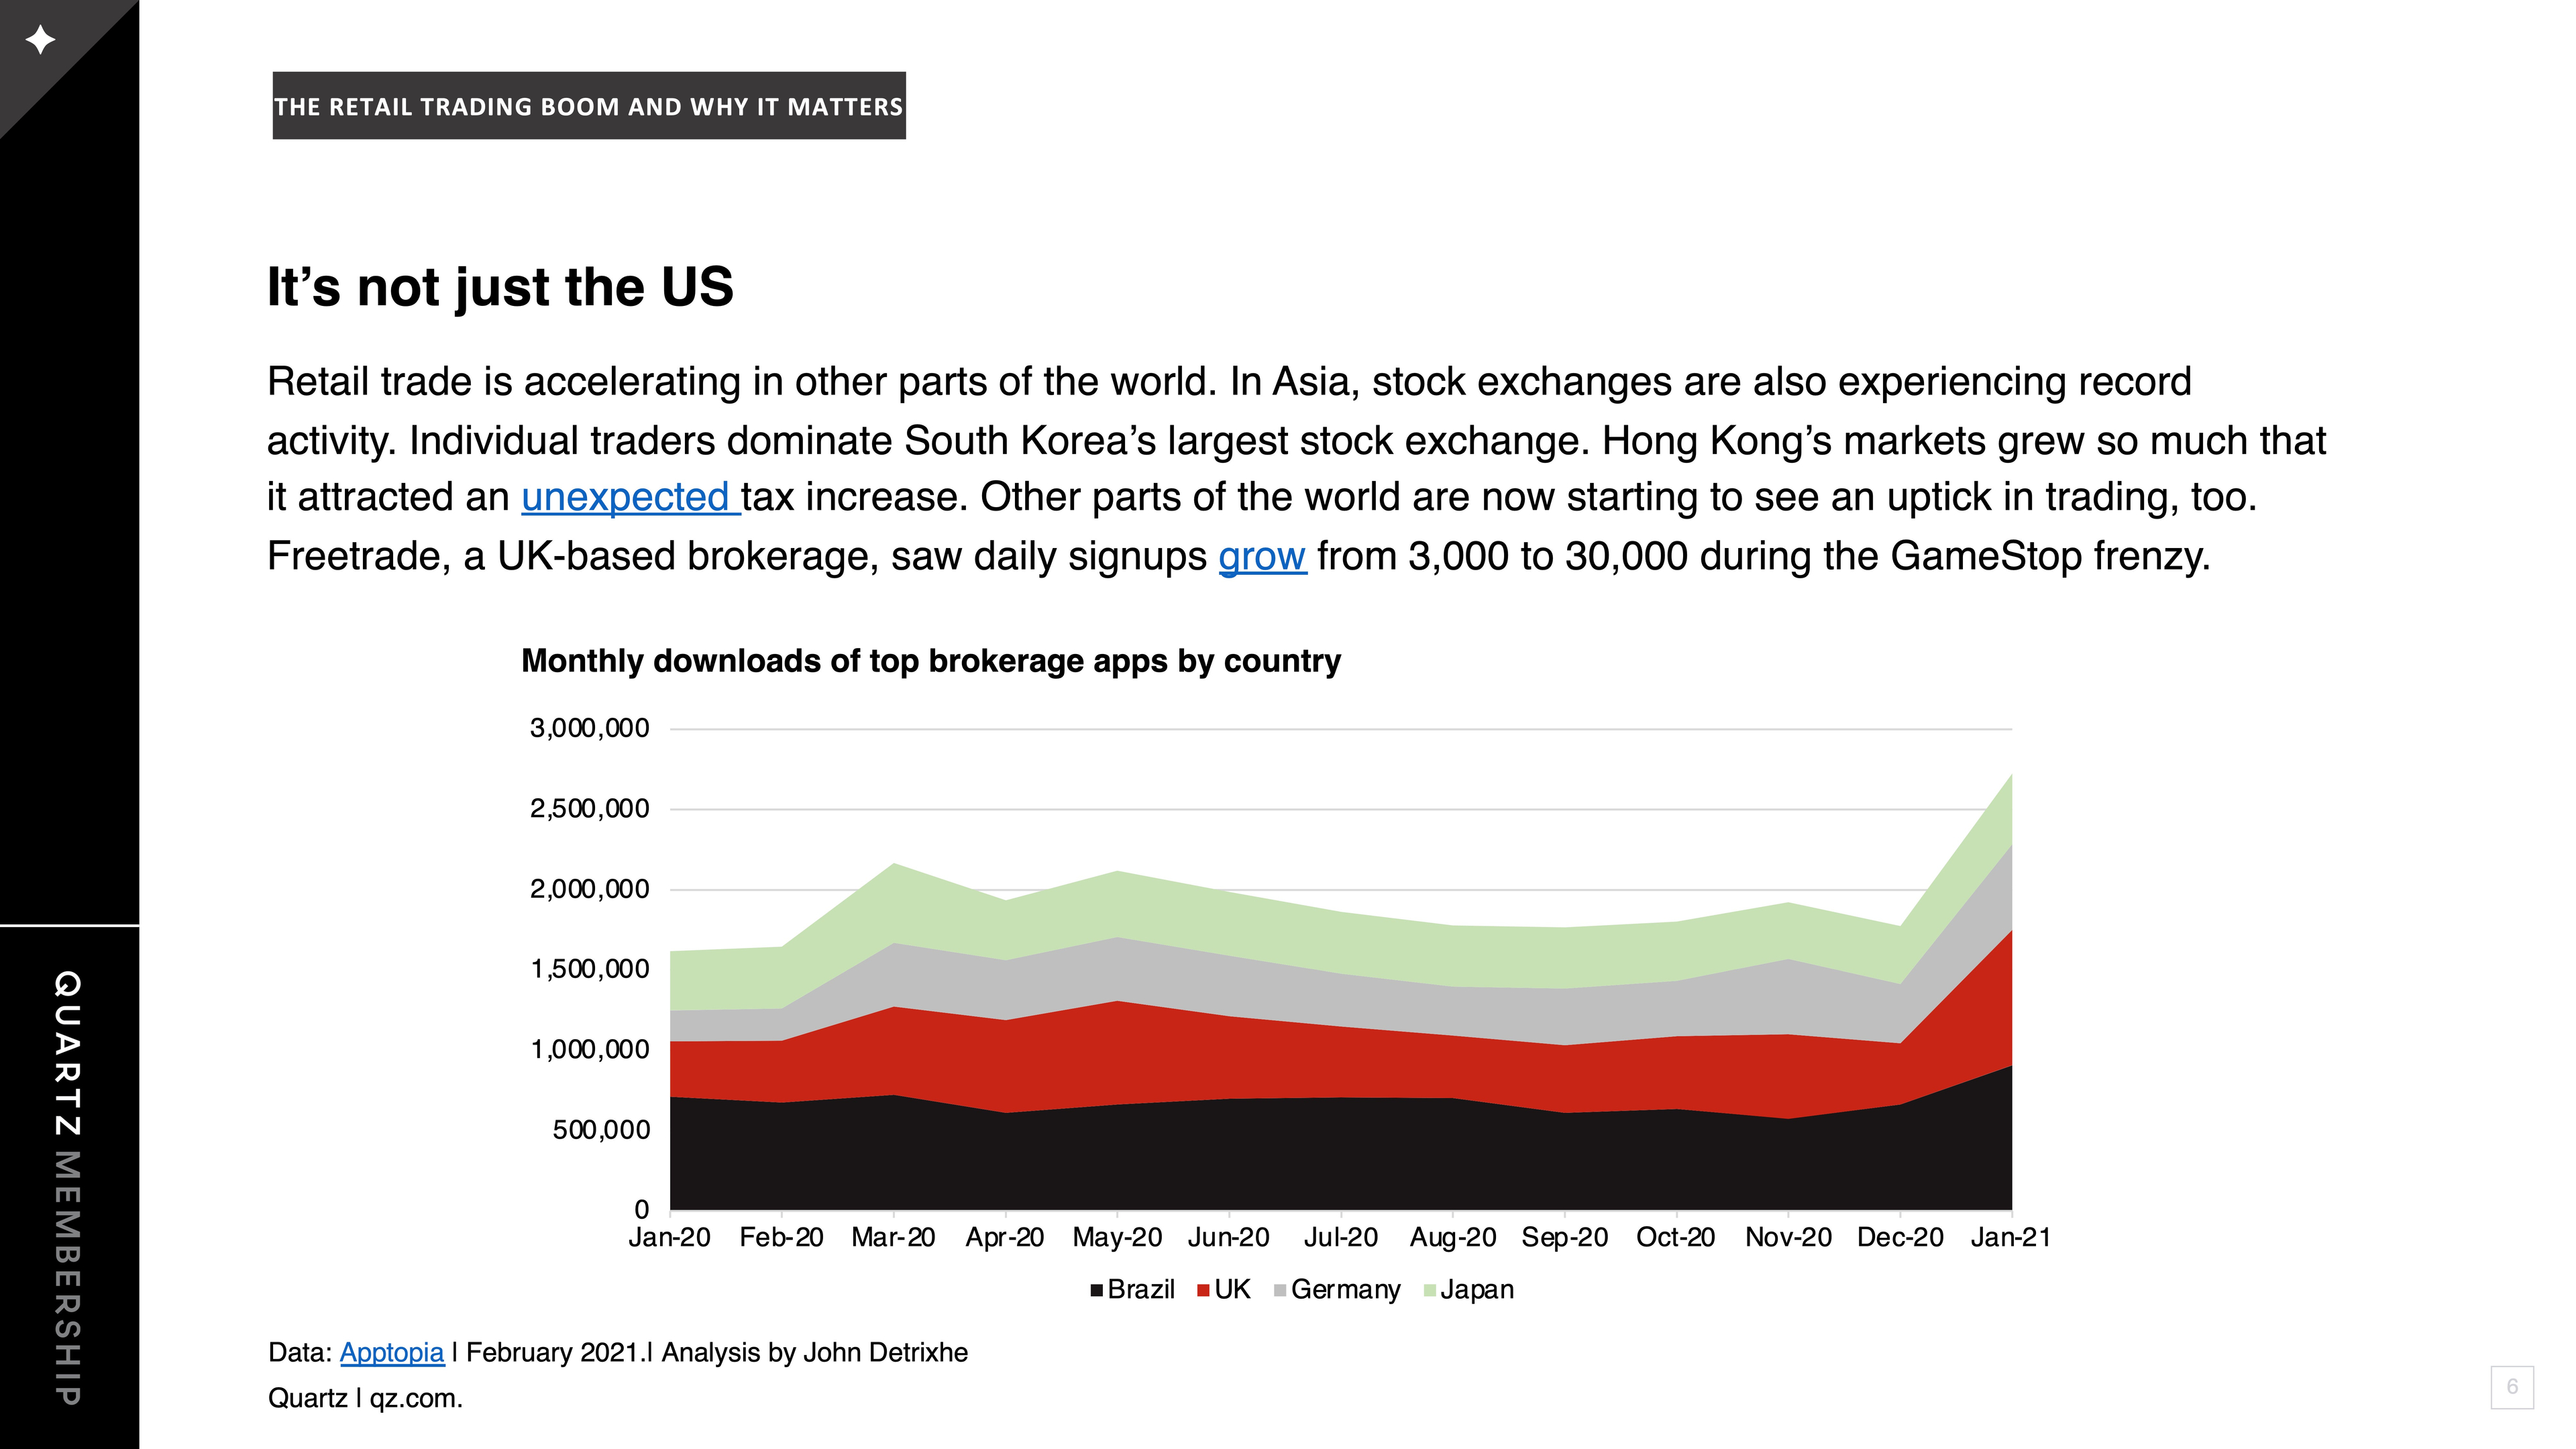Click the Mar-20 axis label
The height and width of the screenshot is (1449, 2576).
[893, 1238]
